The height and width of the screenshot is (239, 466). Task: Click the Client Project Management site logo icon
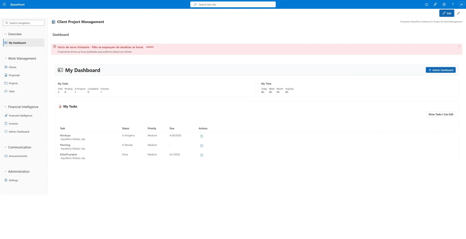click(54, 22)
